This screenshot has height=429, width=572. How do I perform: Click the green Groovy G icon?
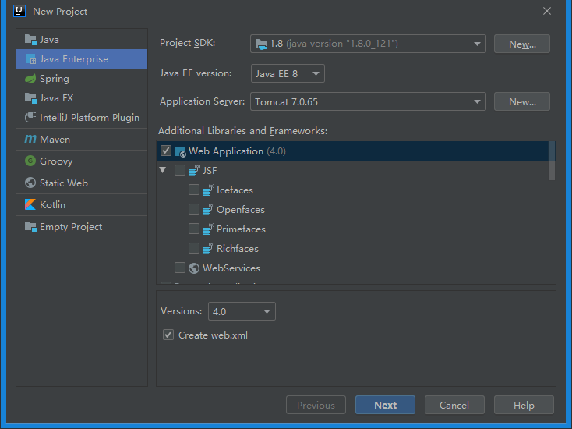[x=30, y=161]
